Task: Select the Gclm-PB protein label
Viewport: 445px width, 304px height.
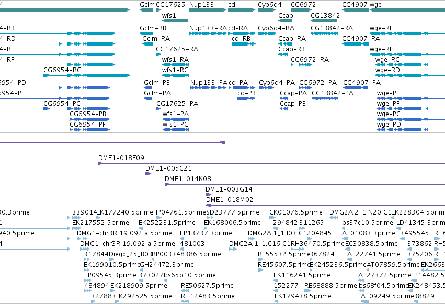Action: (x=157, y=83)
